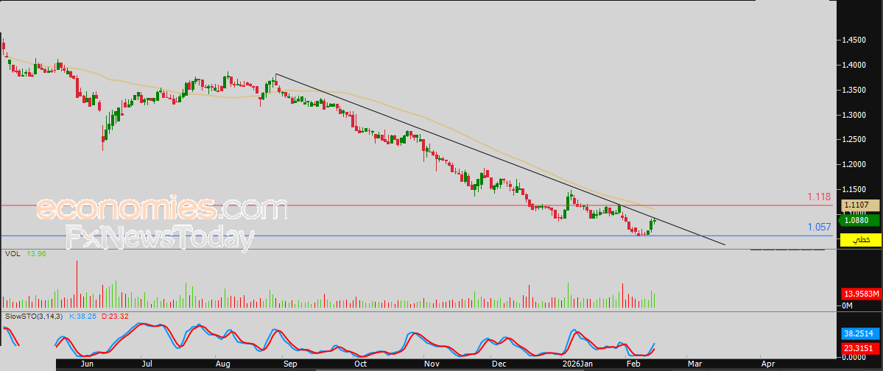
Task: Click the blue 38.2514 stochastic K value tag
Action: point(860,333)
